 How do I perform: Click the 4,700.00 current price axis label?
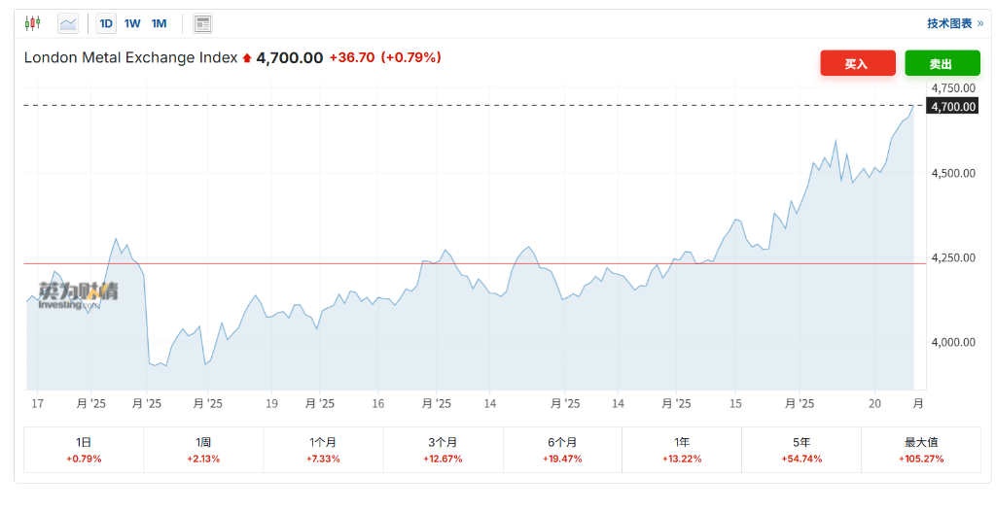click(952, 106)
